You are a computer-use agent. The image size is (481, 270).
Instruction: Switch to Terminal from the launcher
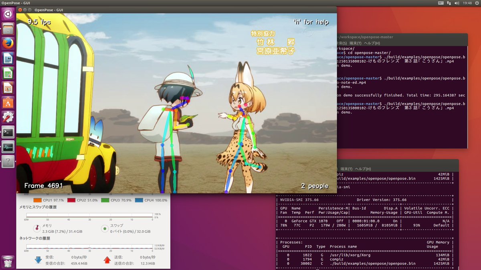pos(8,132)
